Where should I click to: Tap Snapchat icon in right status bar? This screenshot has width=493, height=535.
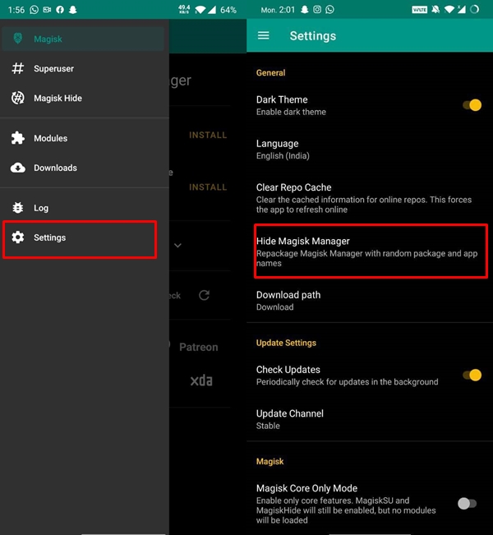(304, 10)
